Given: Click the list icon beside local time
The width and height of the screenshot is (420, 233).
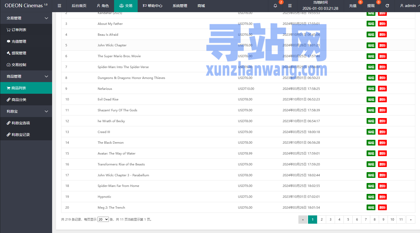Looking at the screenshot, I should click(290, 6).
